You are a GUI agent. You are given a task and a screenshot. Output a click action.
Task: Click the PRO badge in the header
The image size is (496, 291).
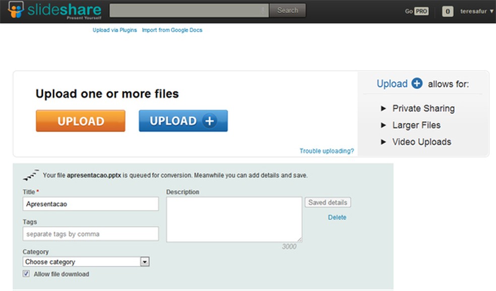(421, 12)
